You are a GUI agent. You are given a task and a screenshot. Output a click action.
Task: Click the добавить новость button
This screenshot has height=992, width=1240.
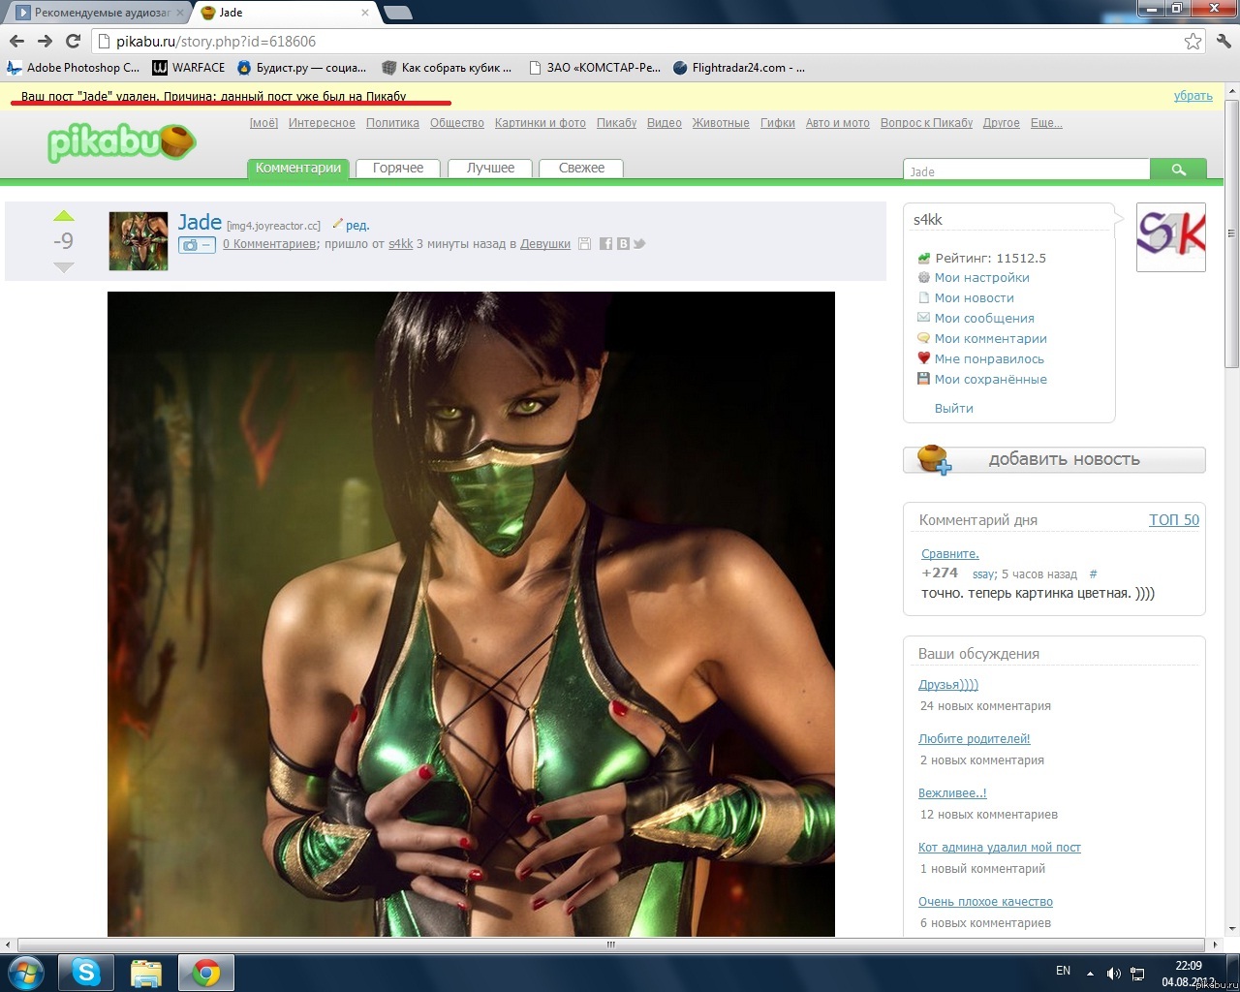coord(1054,459)
